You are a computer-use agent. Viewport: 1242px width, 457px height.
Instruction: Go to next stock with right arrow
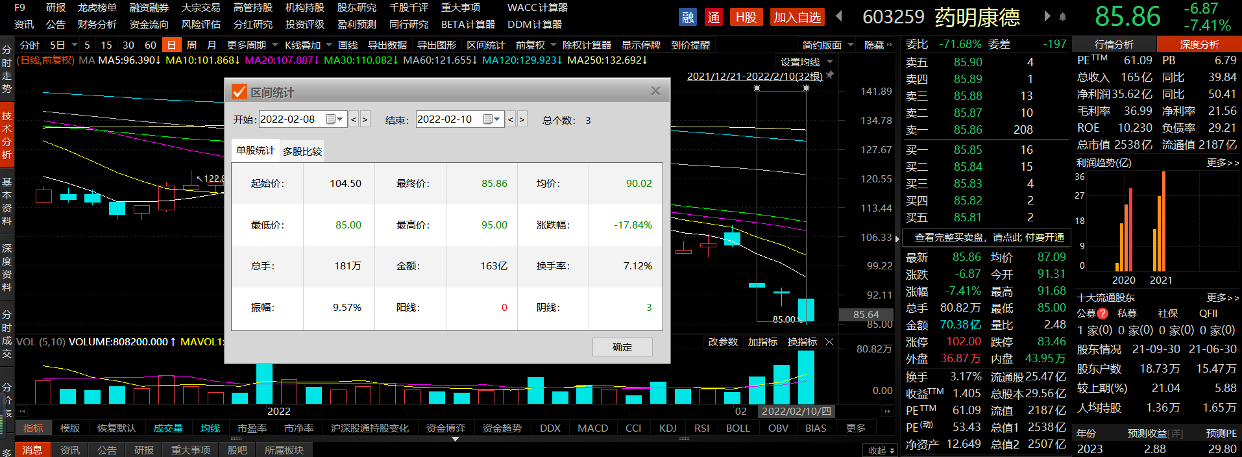point(1047,17)
